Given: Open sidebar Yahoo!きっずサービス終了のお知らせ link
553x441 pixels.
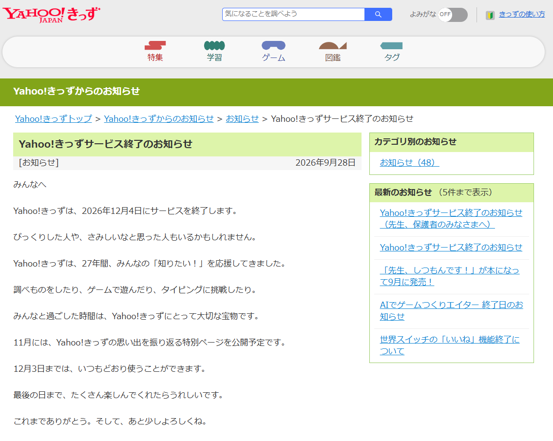Looking at the screenshot, I should coord(451,248).
